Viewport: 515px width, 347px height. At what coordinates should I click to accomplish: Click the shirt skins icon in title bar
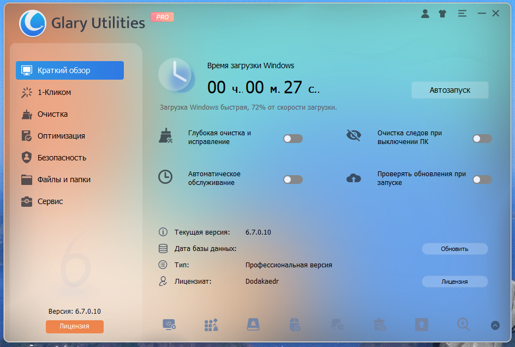[442, 14]
